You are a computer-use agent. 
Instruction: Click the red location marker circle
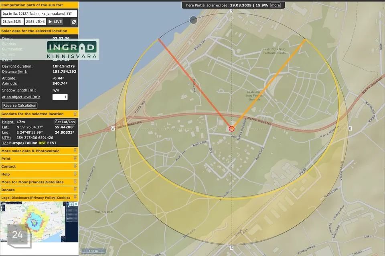(231, 128)
